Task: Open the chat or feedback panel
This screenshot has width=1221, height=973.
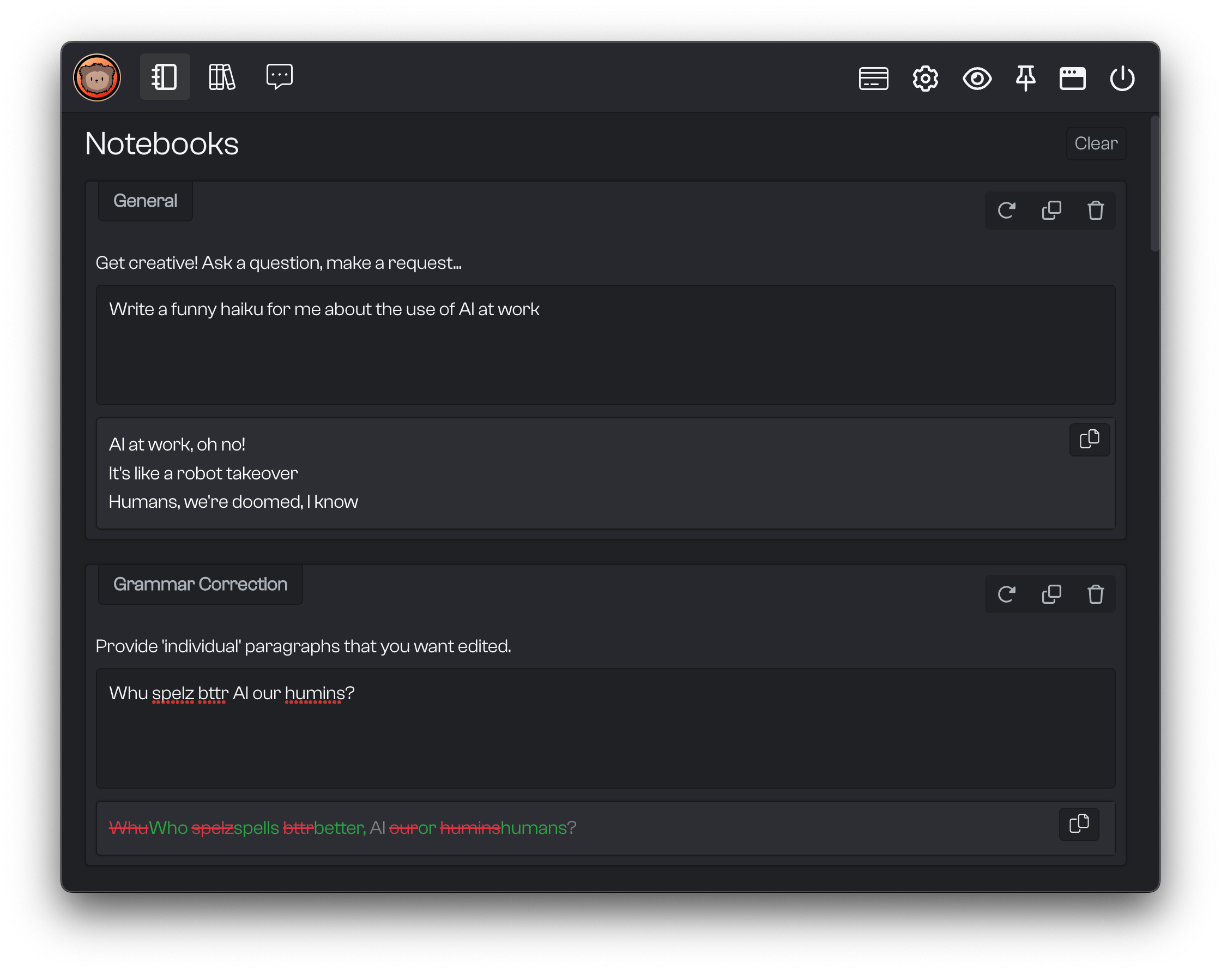Action: (278, 76)
